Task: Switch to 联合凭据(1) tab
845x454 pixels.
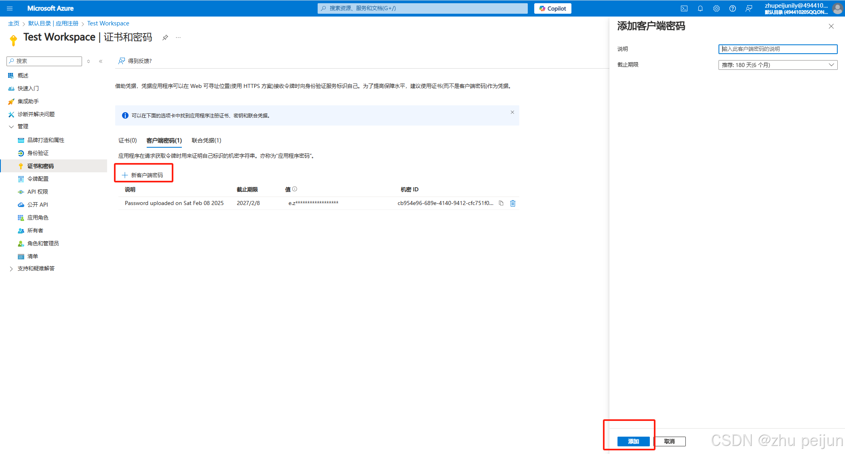Action: (x=206, y=140)
